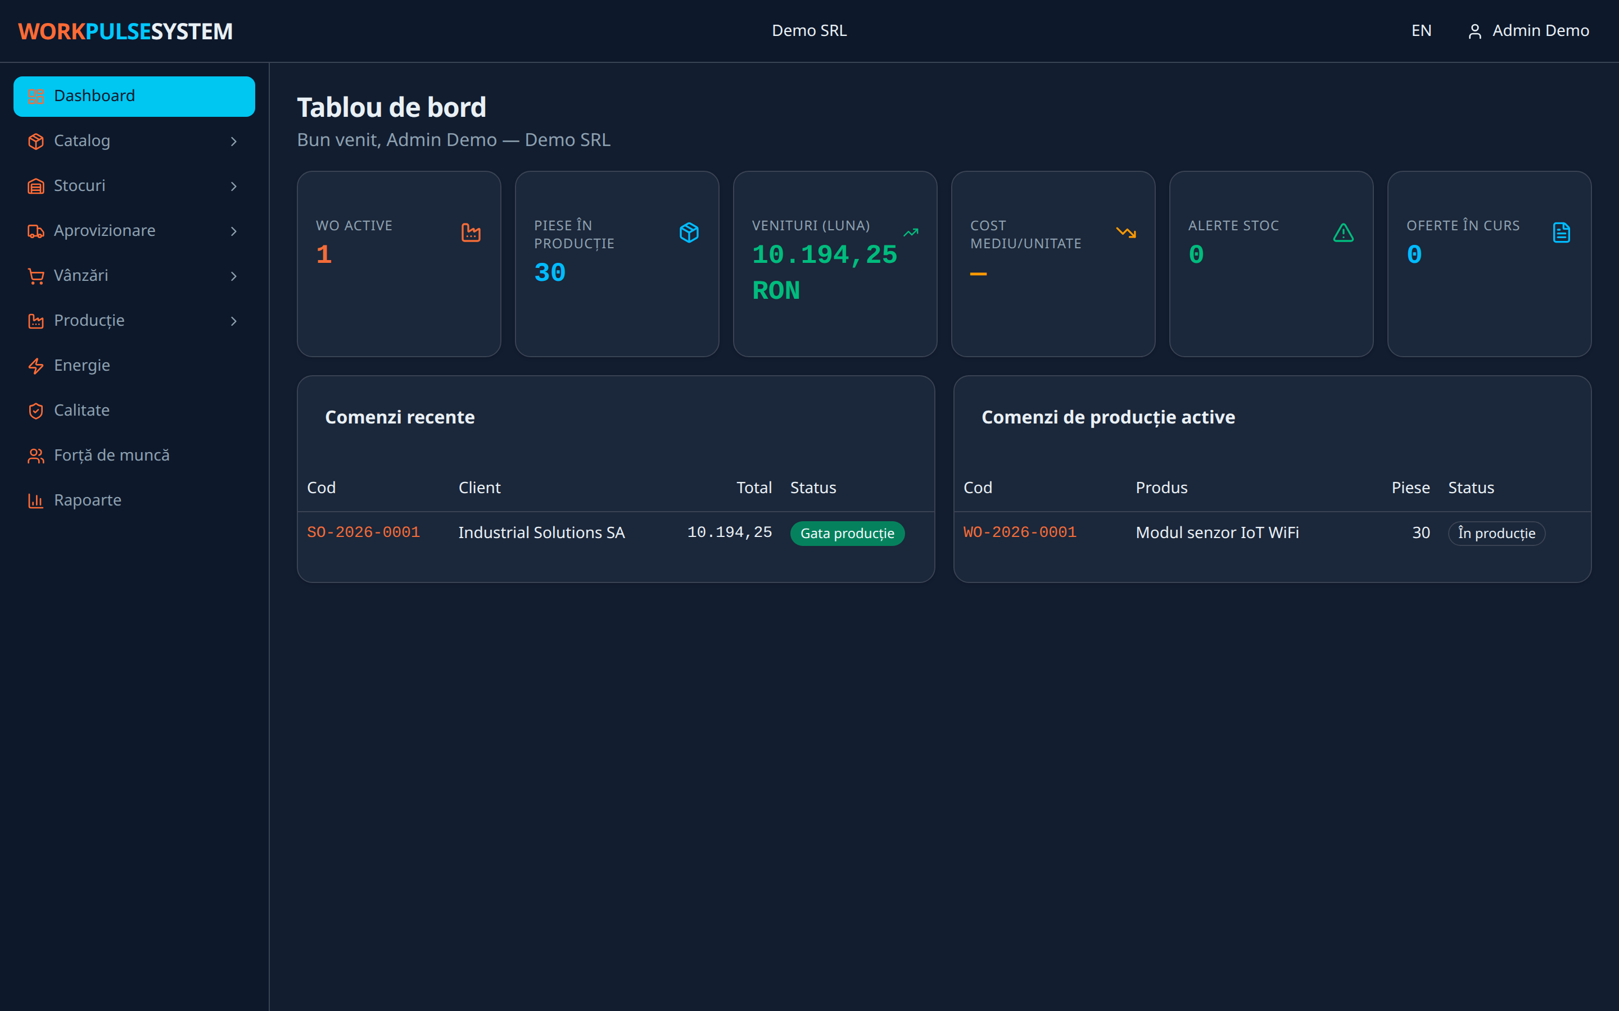The width and height of the screenshot is (1619, 1011).
Task: Click the Piese column header
Action: [x=1410, y=488]
